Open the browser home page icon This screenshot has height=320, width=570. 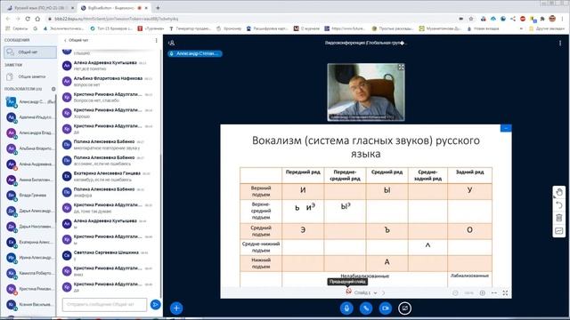coord(37,19)
